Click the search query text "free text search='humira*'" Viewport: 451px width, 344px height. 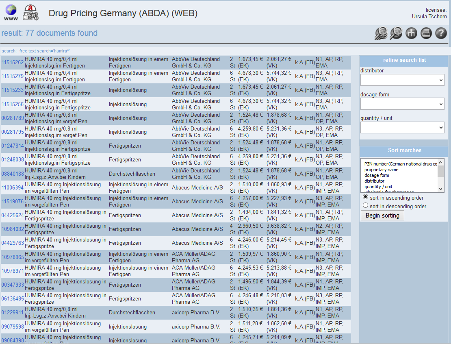point(45,51)
